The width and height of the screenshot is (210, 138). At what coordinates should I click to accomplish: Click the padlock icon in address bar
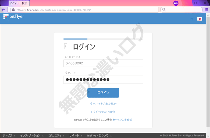13,10
